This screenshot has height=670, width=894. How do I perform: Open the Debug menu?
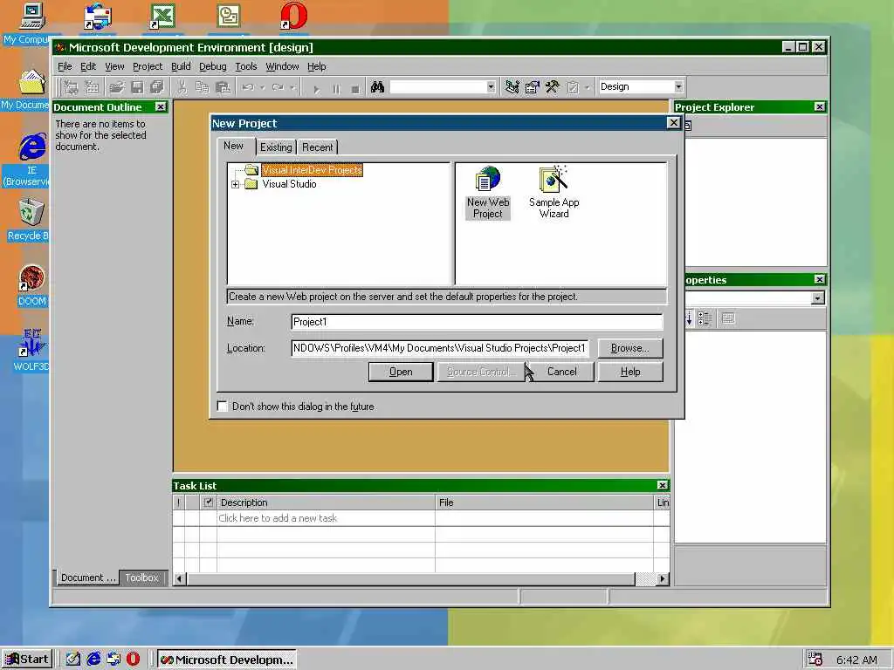coord(213,66)
